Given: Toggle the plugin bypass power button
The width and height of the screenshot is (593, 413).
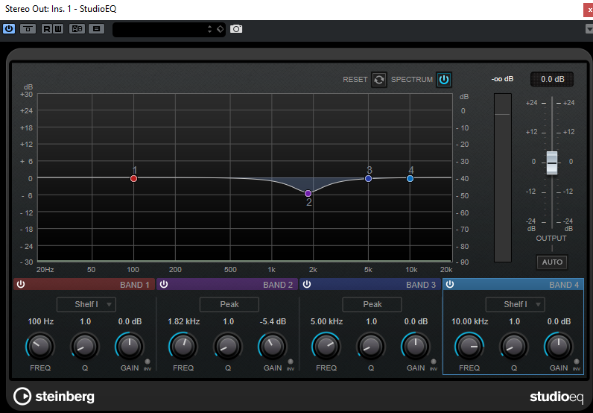Looking at the screenshot, I should pos(9,29).
